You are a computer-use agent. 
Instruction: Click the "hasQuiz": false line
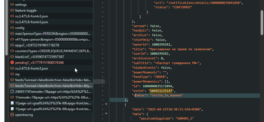click(147, 31)
